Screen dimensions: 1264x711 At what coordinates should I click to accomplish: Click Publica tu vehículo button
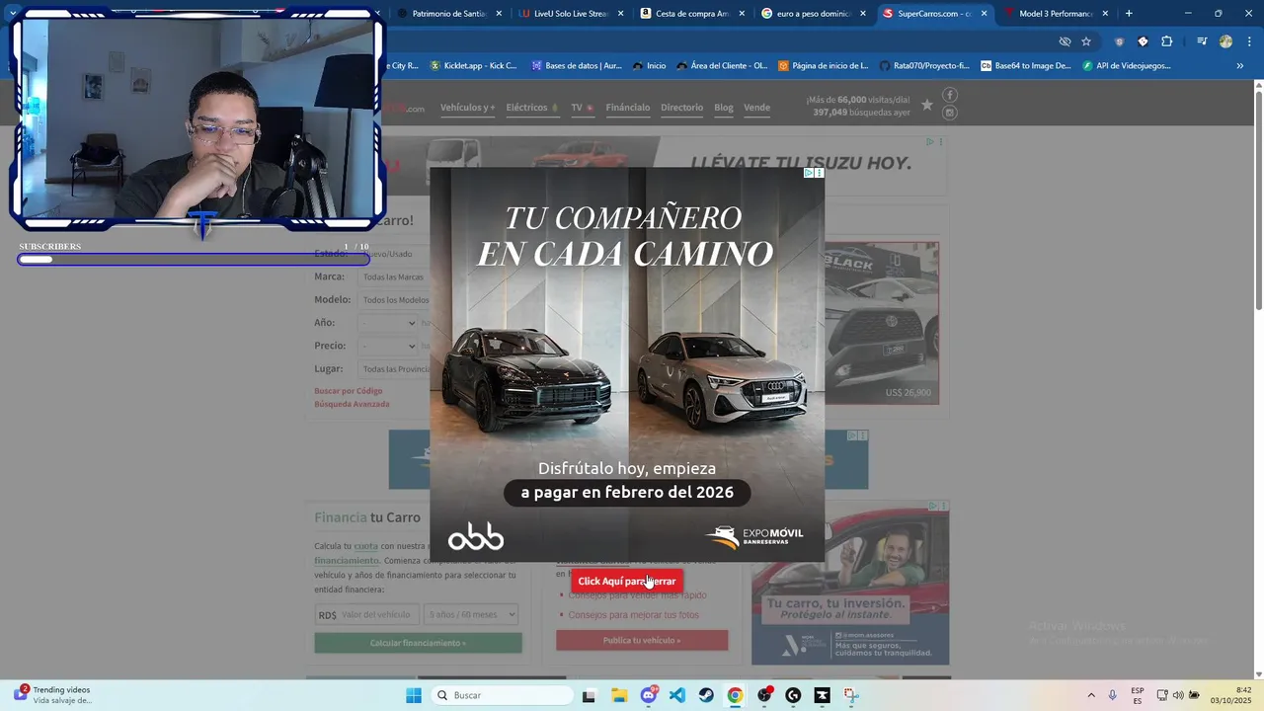point(642,641)
